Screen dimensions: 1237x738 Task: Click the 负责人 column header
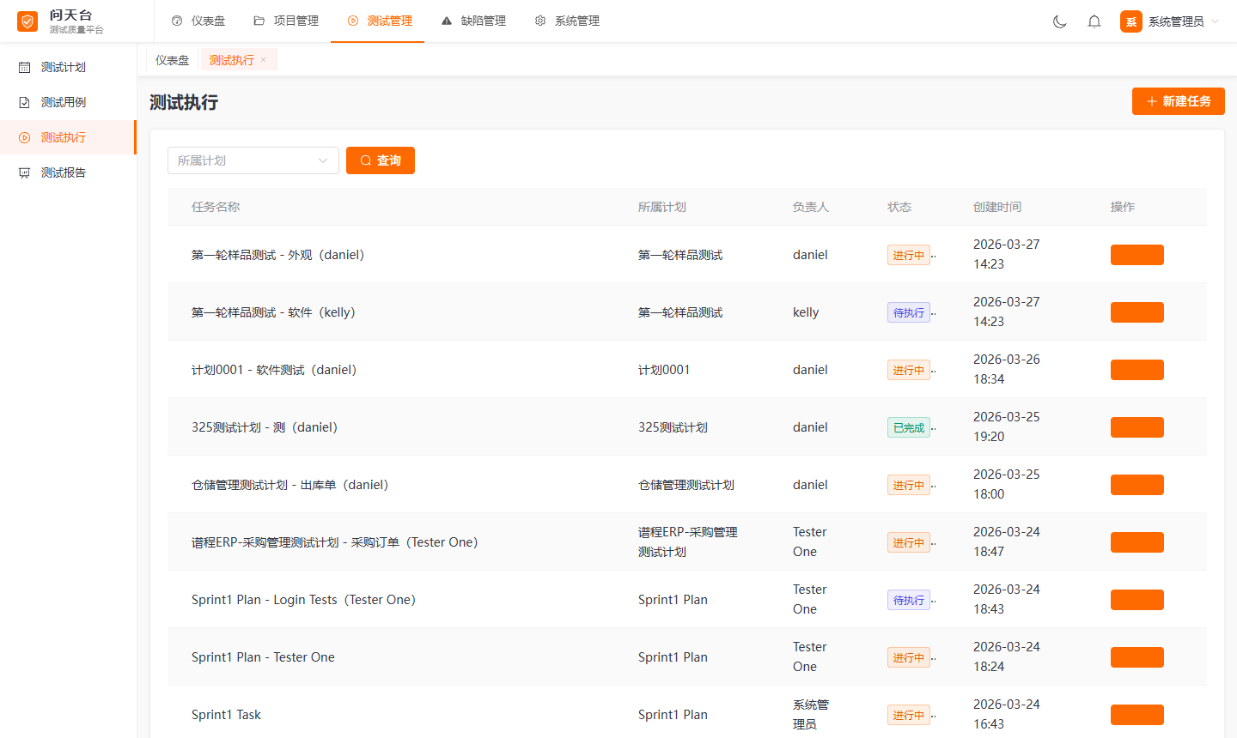(x=811, y=207)
